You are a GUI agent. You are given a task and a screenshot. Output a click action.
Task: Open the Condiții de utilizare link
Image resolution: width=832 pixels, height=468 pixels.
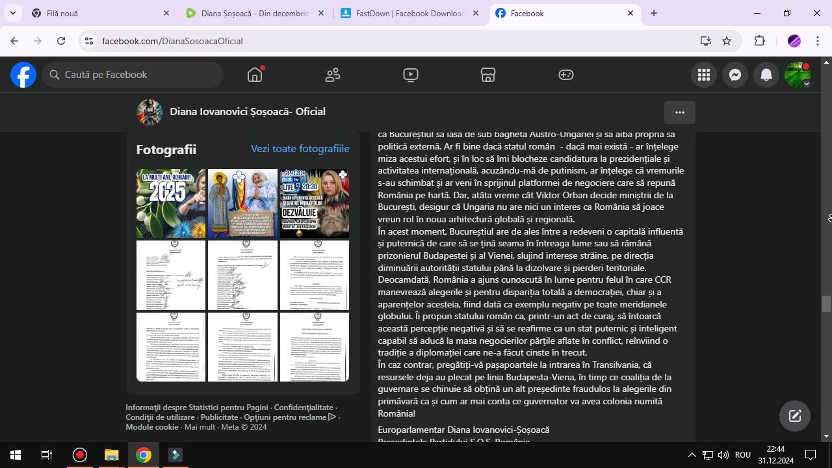[x=160, y=417]
